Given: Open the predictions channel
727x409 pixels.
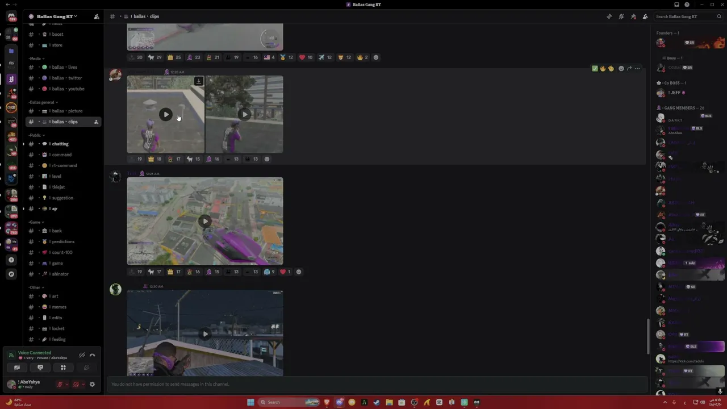Looking at the screenshot, I should coord(64,241).
